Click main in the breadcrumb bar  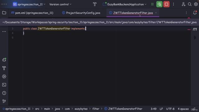pos(47,109)
